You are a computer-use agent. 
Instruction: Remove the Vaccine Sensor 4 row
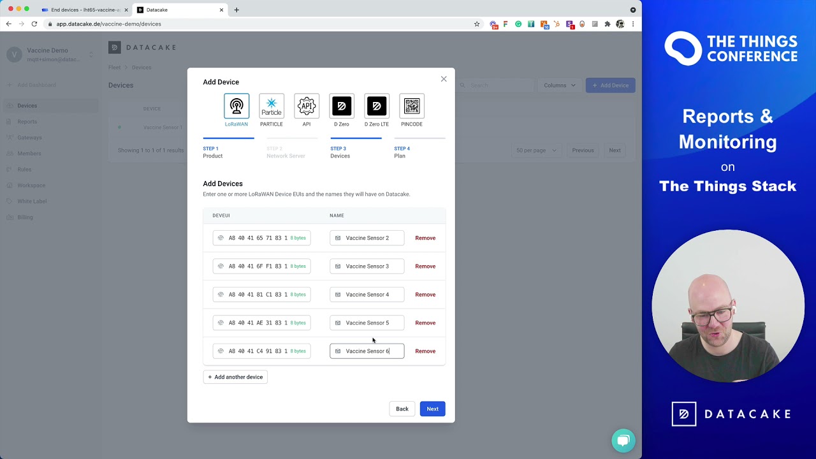pyautogui.click(x=425, y=295)
